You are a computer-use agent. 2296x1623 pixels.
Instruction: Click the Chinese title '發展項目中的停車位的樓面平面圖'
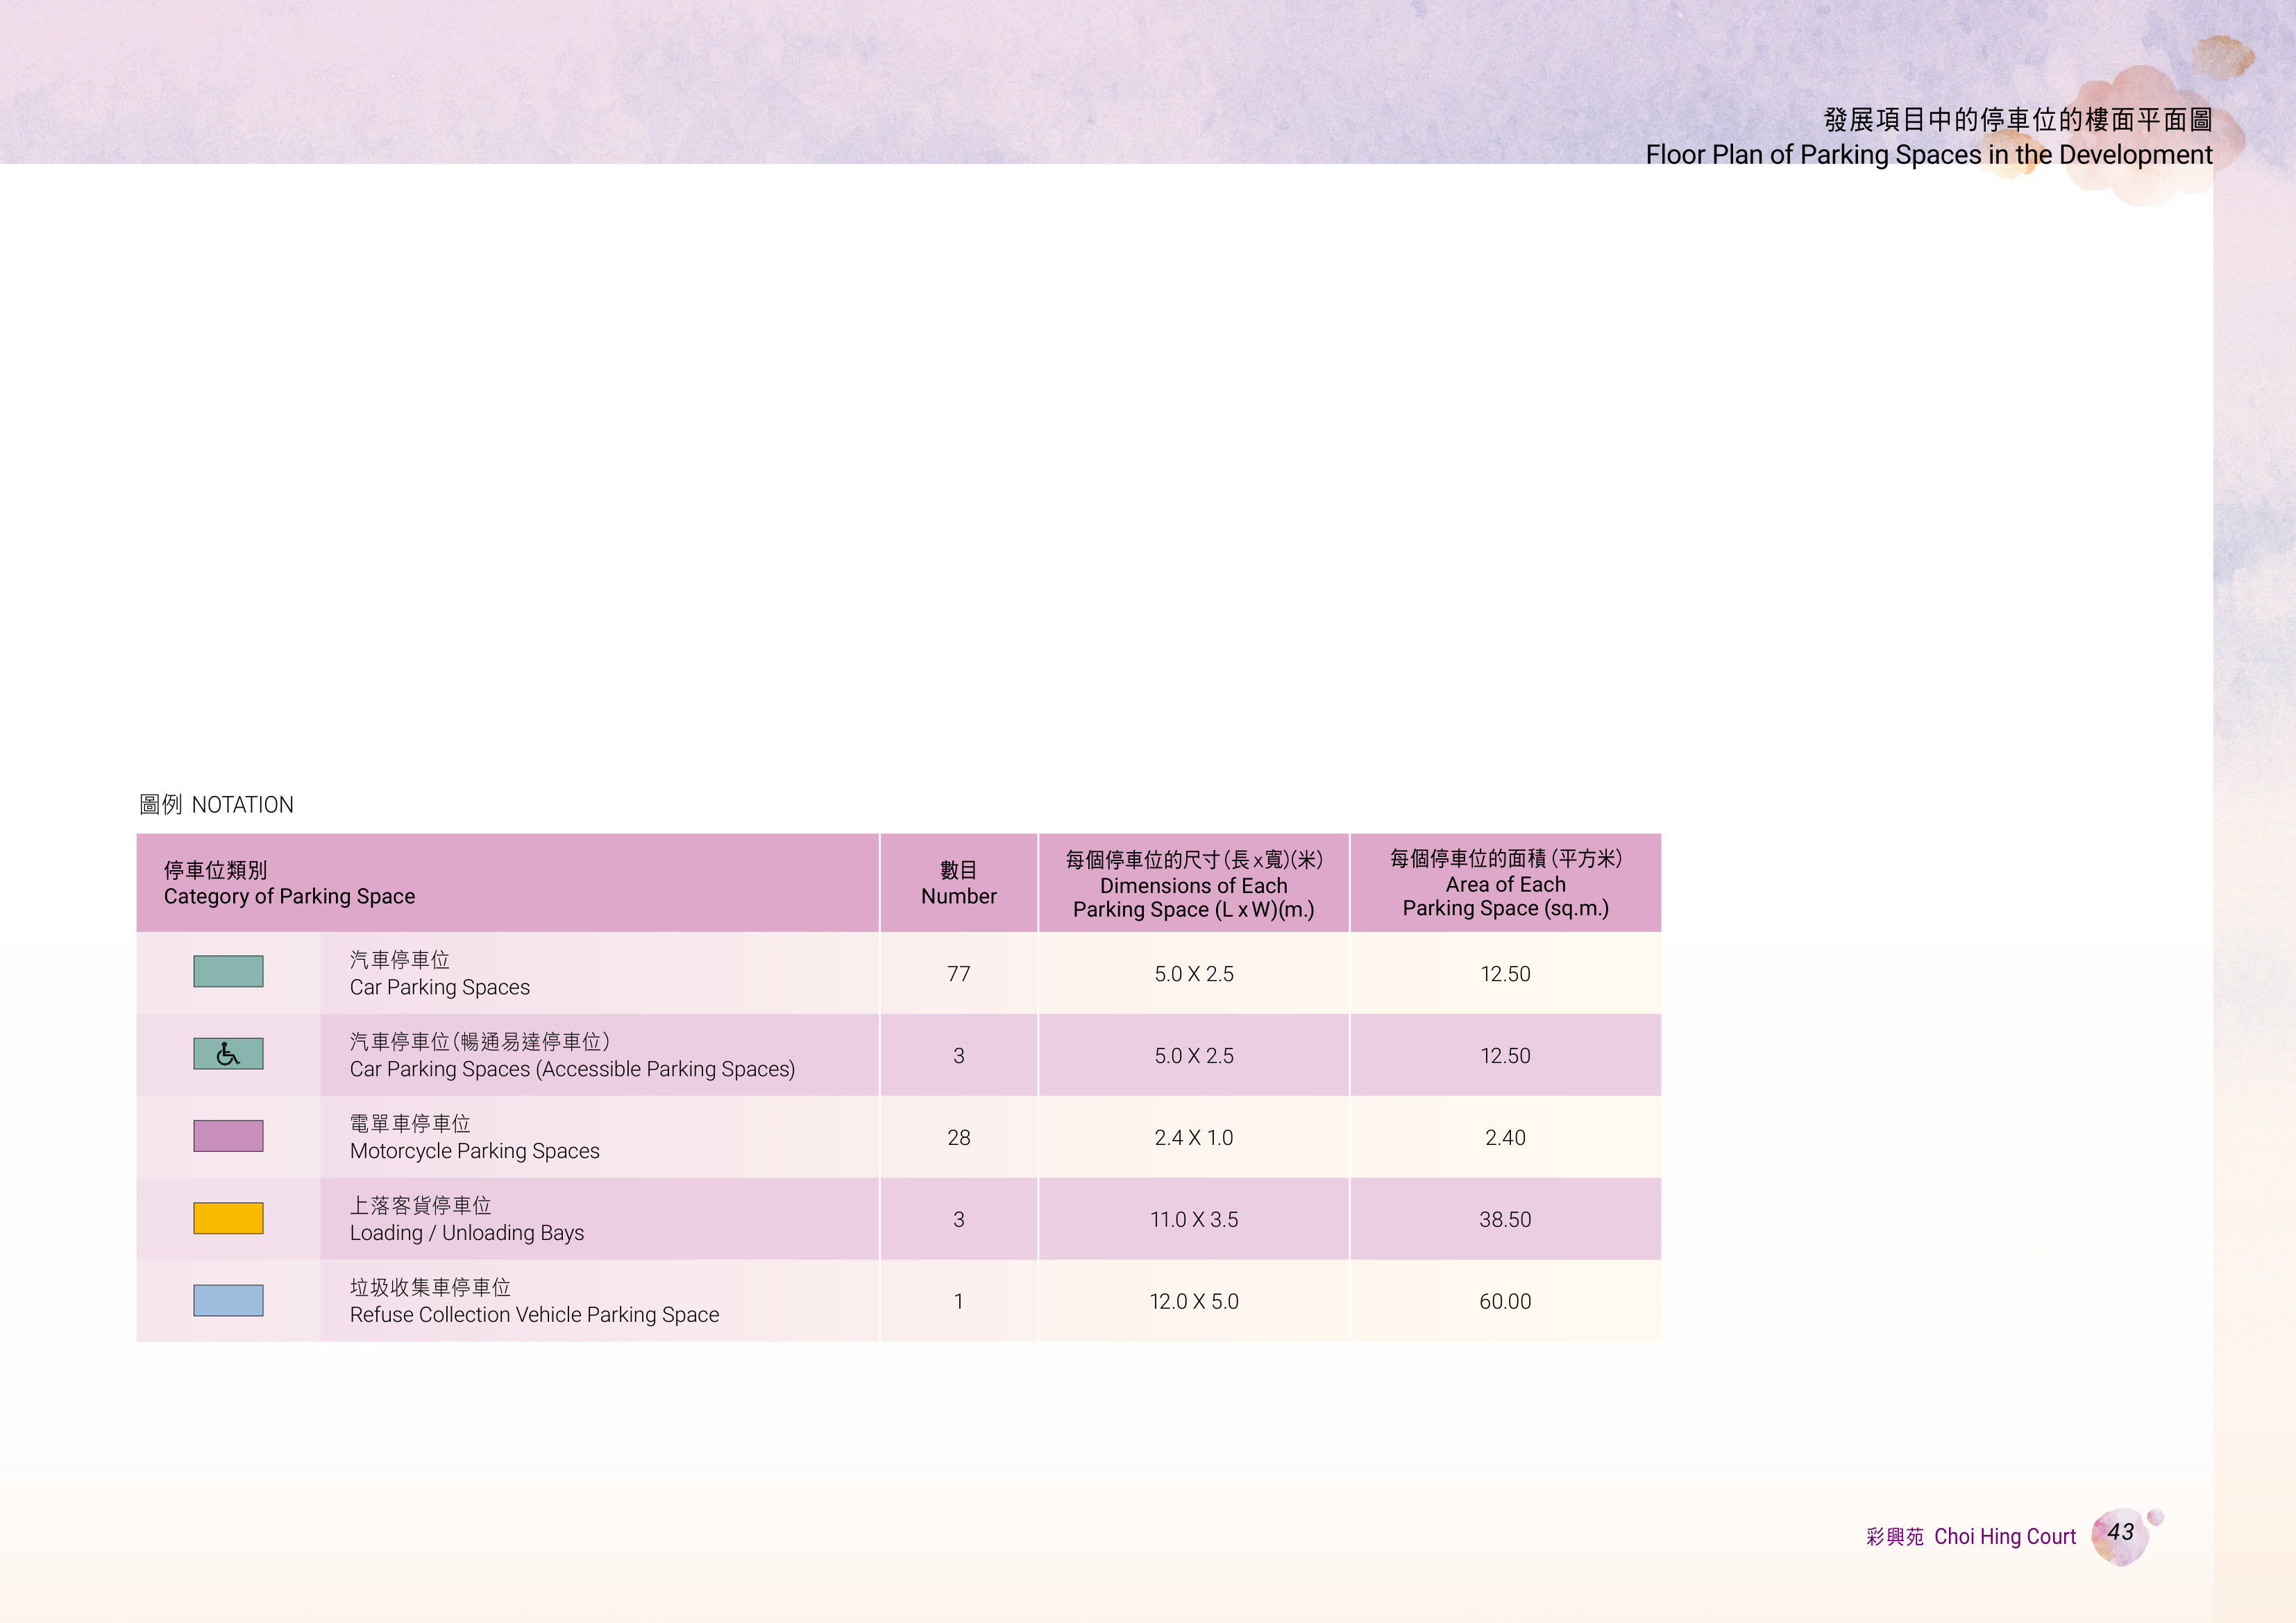pos(2018,120)
